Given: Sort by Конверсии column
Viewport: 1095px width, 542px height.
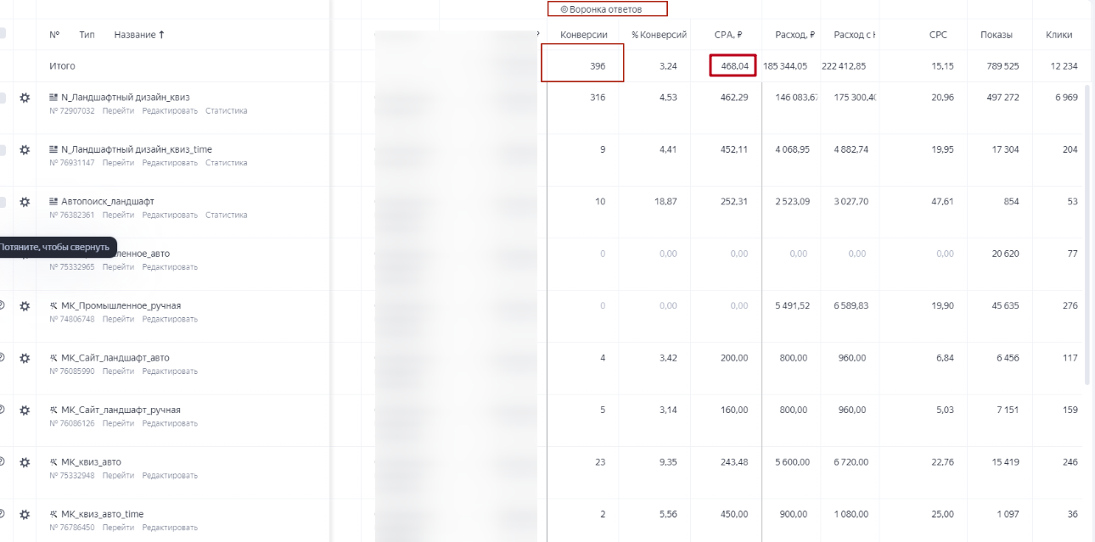Looking at the screenshot, I should 584,35.
